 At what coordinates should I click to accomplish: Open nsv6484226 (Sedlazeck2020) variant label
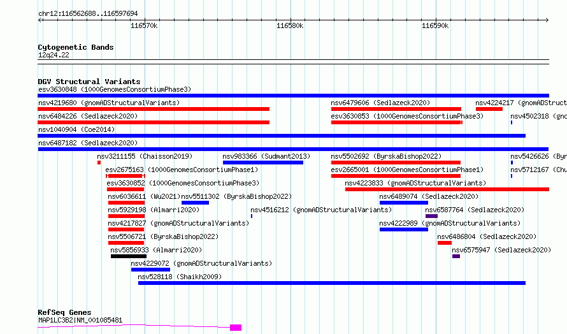pyautogui.click(x=88, y=116)
